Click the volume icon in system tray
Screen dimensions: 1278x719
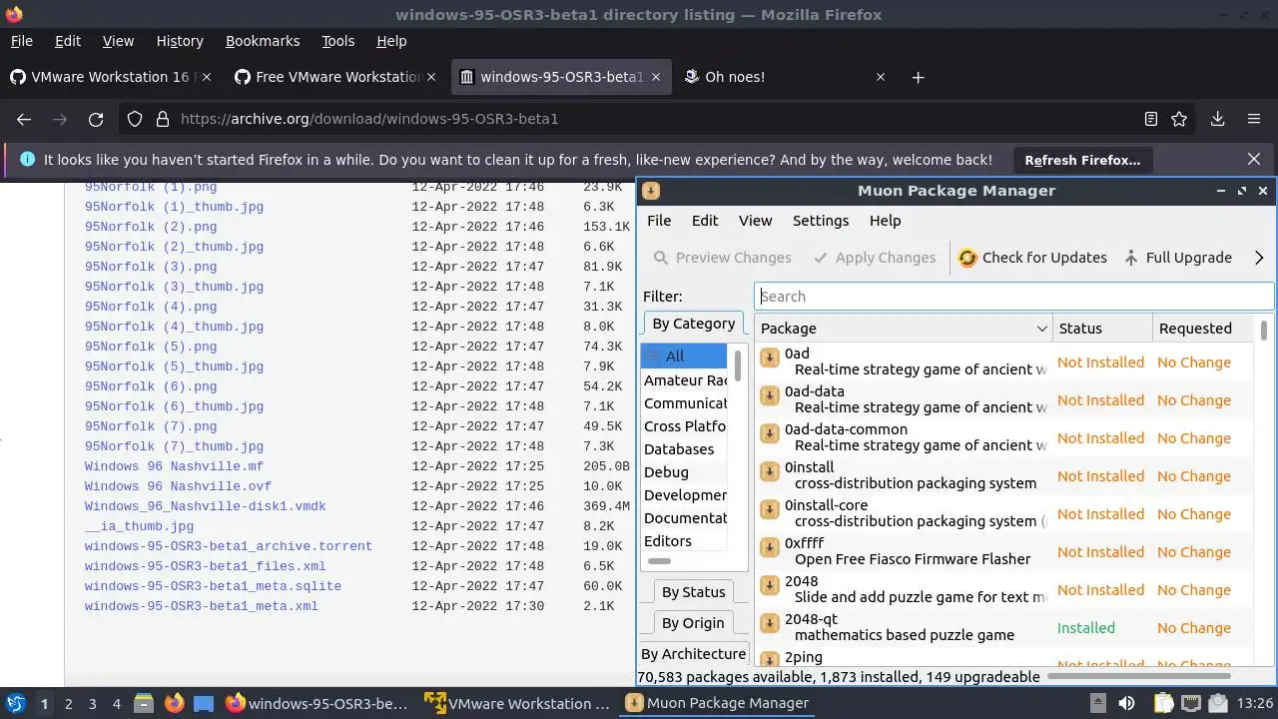1126,703
